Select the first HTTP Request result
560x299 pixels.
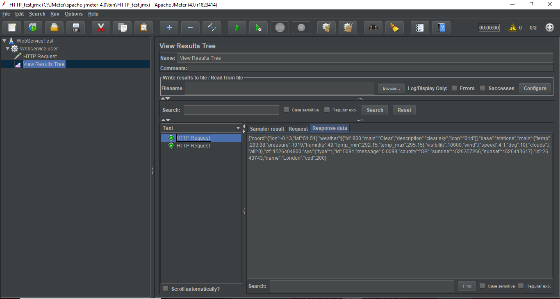click(193, 138)
